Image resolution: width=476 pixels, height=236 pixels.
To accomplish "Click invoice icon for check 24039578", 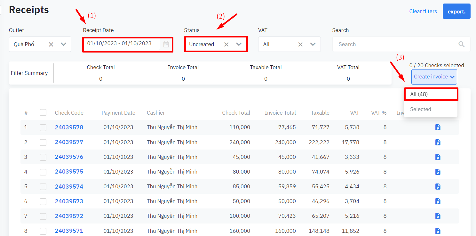I will point(438,127).
